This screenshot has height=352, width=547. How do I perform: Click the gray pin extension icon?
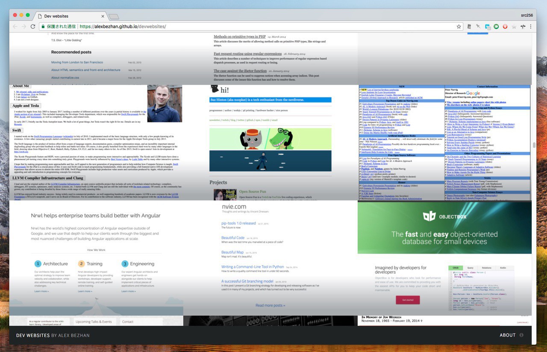(x=479, y=26)
